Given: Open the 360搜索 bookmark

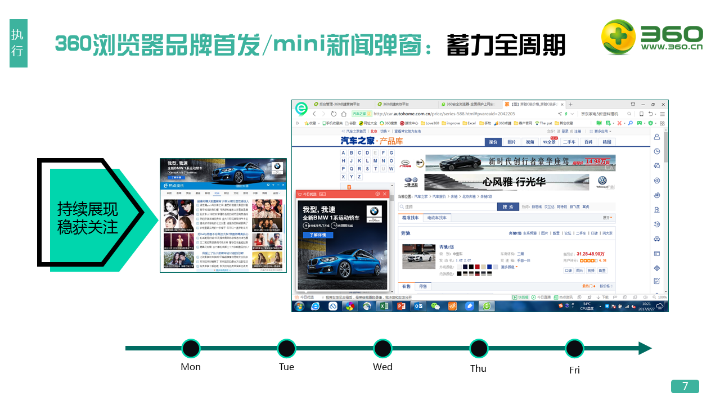Looking at the screenshot, I should pyautogui.click(x=389, y=123).
